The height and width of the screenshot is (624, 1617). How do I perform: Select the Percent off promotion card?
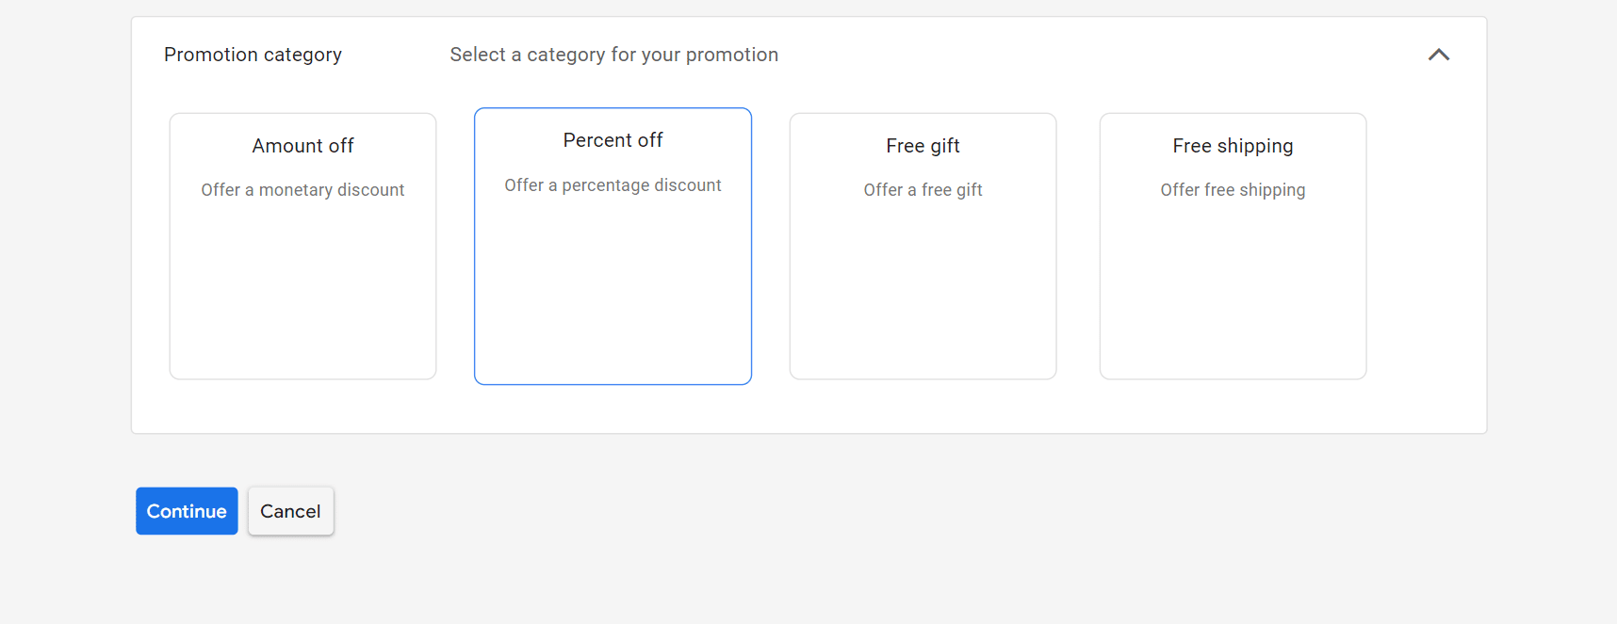tap(612, 247)
